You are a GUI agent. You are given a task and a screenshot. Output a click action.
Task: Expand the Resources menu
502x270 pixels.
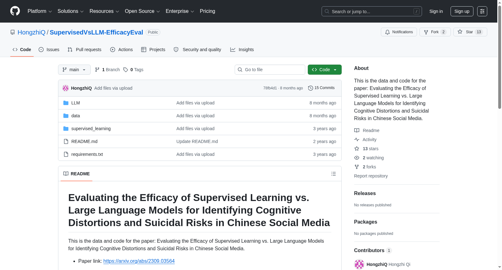click(104, 11)
